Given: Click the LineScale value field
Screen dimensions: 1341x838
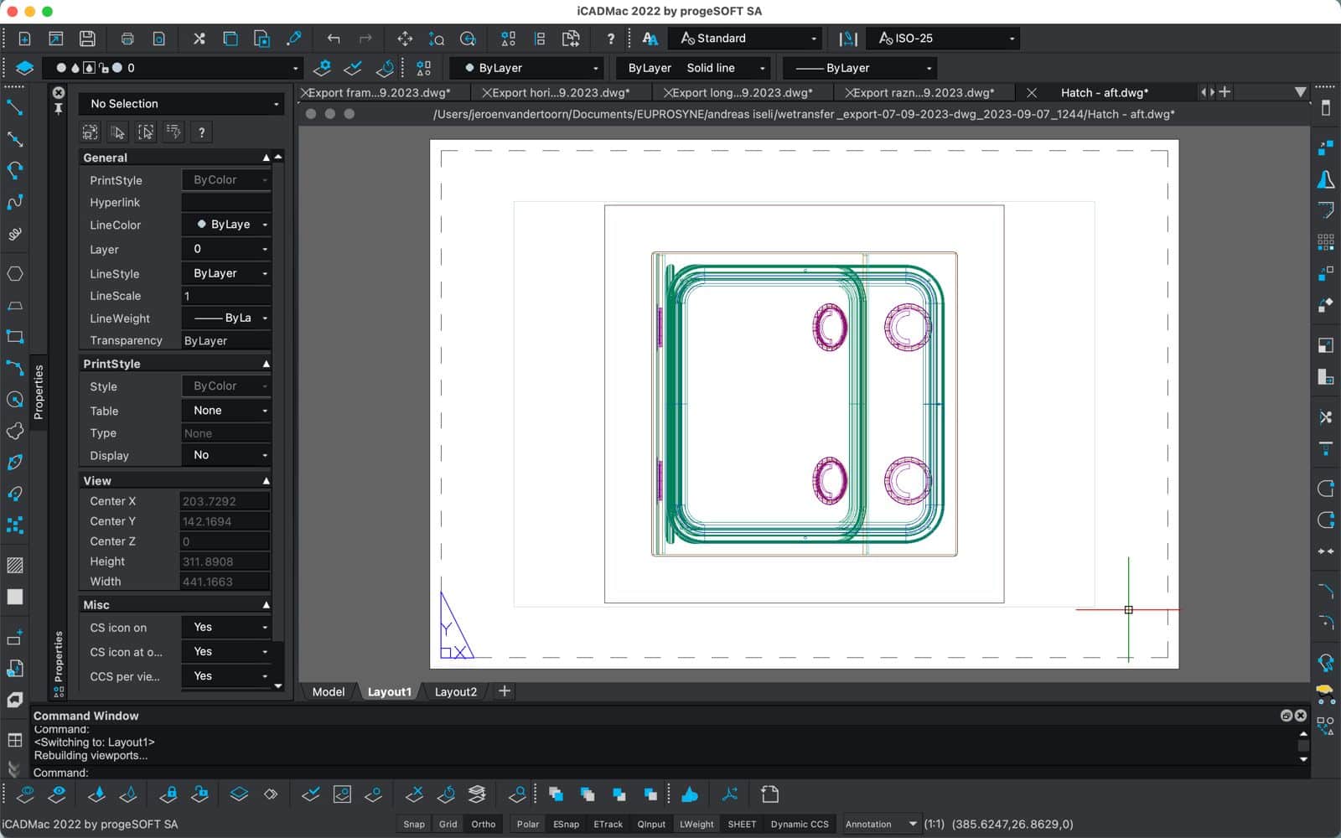Looking at the screenshot, I should (225, 296).
